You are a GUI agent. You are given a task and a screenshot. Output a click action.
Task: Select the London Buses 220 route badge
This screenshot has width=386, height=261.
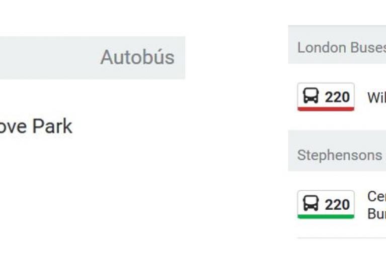click(x=326, y=97)
